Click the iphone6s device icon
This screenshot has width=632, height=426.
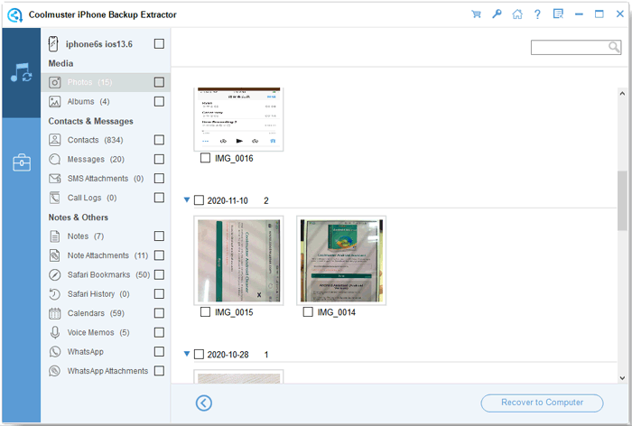pos(53,44)
